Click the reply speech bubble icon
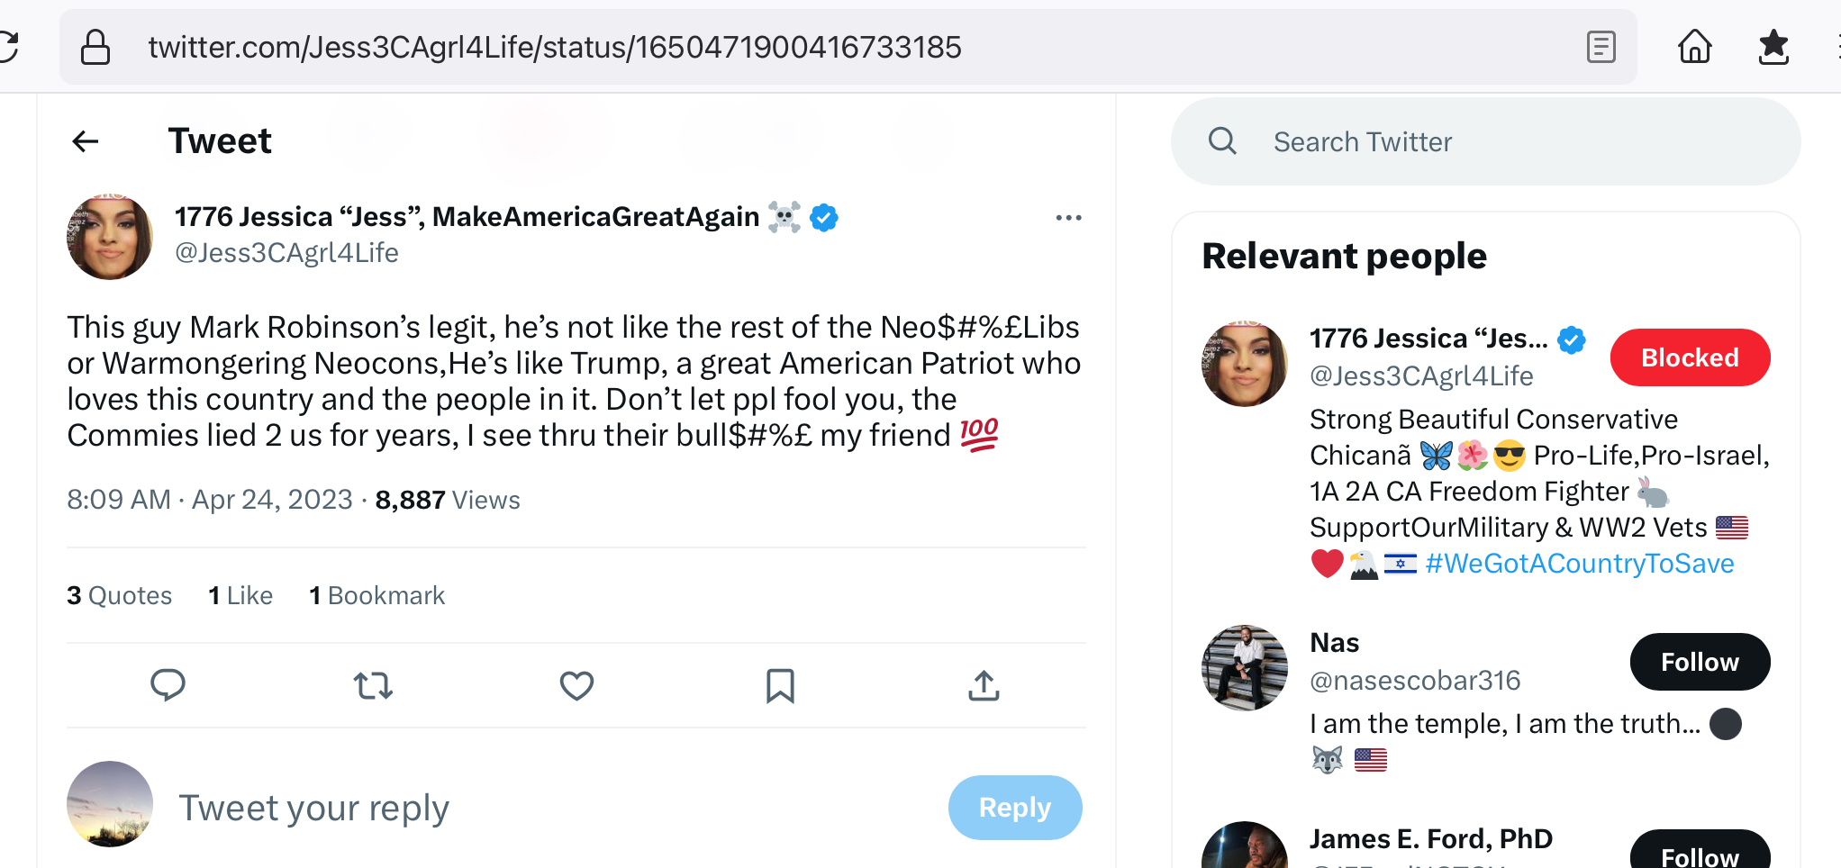The width and height of the screenshot is (1841, 868). coord(168,685)
